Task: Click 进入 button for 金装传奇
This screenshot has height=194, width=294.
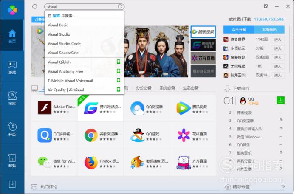Action: tap(278, 57)
